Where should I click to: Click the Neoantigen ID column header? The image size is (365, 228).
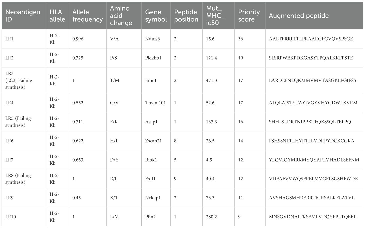pos(23,16)
